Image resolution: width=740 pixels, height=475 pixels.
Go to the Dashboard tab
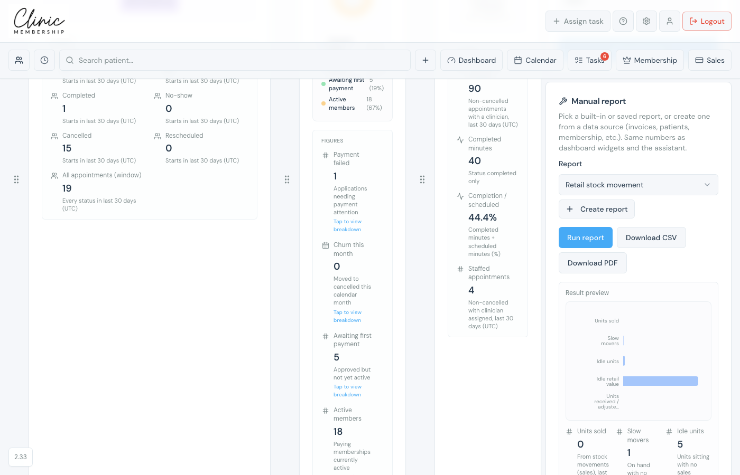tap(471, 60)
